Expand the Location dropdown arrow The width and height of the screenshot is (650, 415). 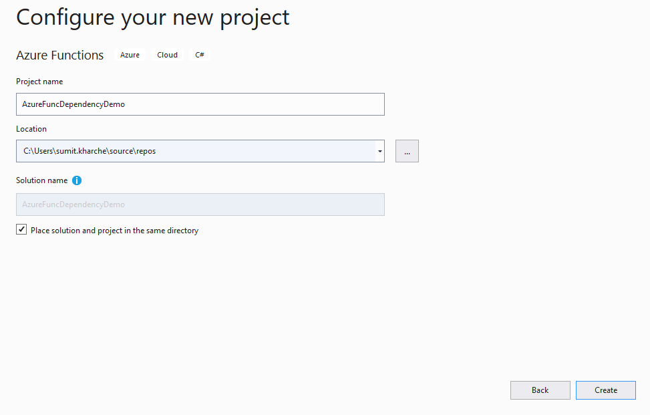tap(379, 151)
